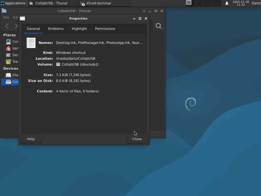Click the Thunar folder icon in title bar
Viewport: 261px width, 196px height.
pos(4,11)
